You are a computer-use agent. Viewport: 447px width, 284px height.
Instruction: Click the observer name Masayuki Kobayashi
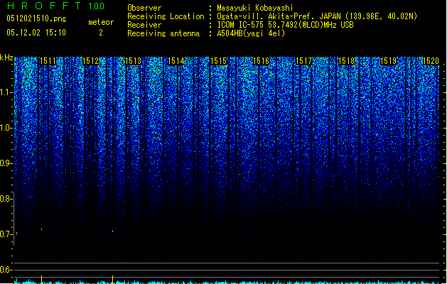tap(255, 8)
